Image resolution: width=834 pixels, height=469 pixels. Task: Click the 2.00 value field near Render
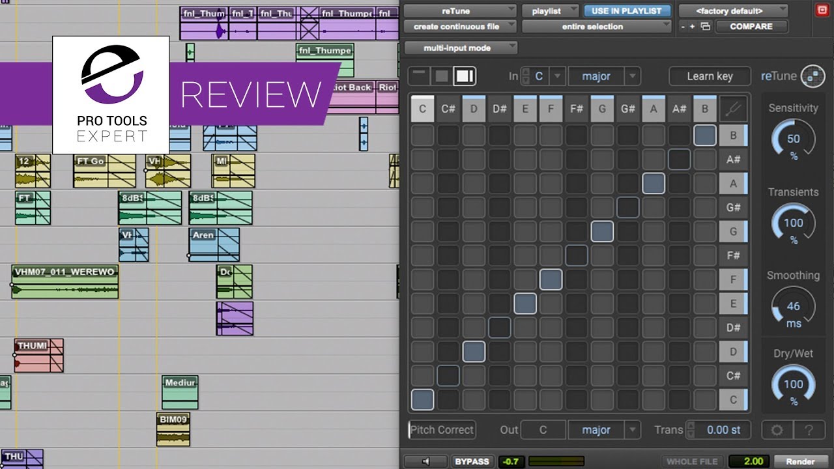coord(749,461)
